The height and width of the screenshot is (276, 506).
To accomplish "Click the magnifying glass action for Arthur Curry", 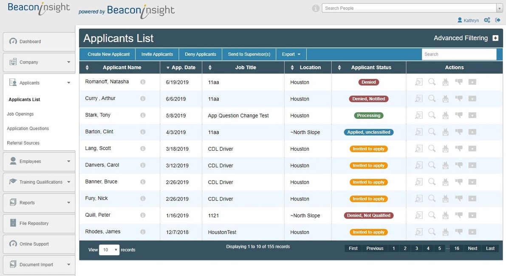I will [432, 98].
